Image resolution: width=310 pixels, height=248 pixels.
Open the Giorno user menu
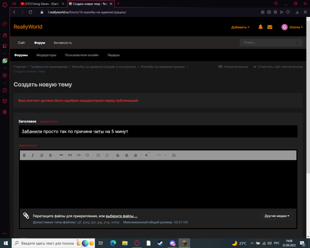tap(292, 27)
